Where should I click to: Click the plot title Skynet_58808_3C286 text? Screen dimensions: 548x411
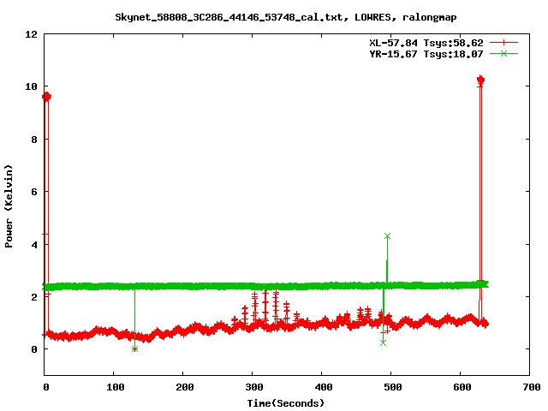(285, 17)
